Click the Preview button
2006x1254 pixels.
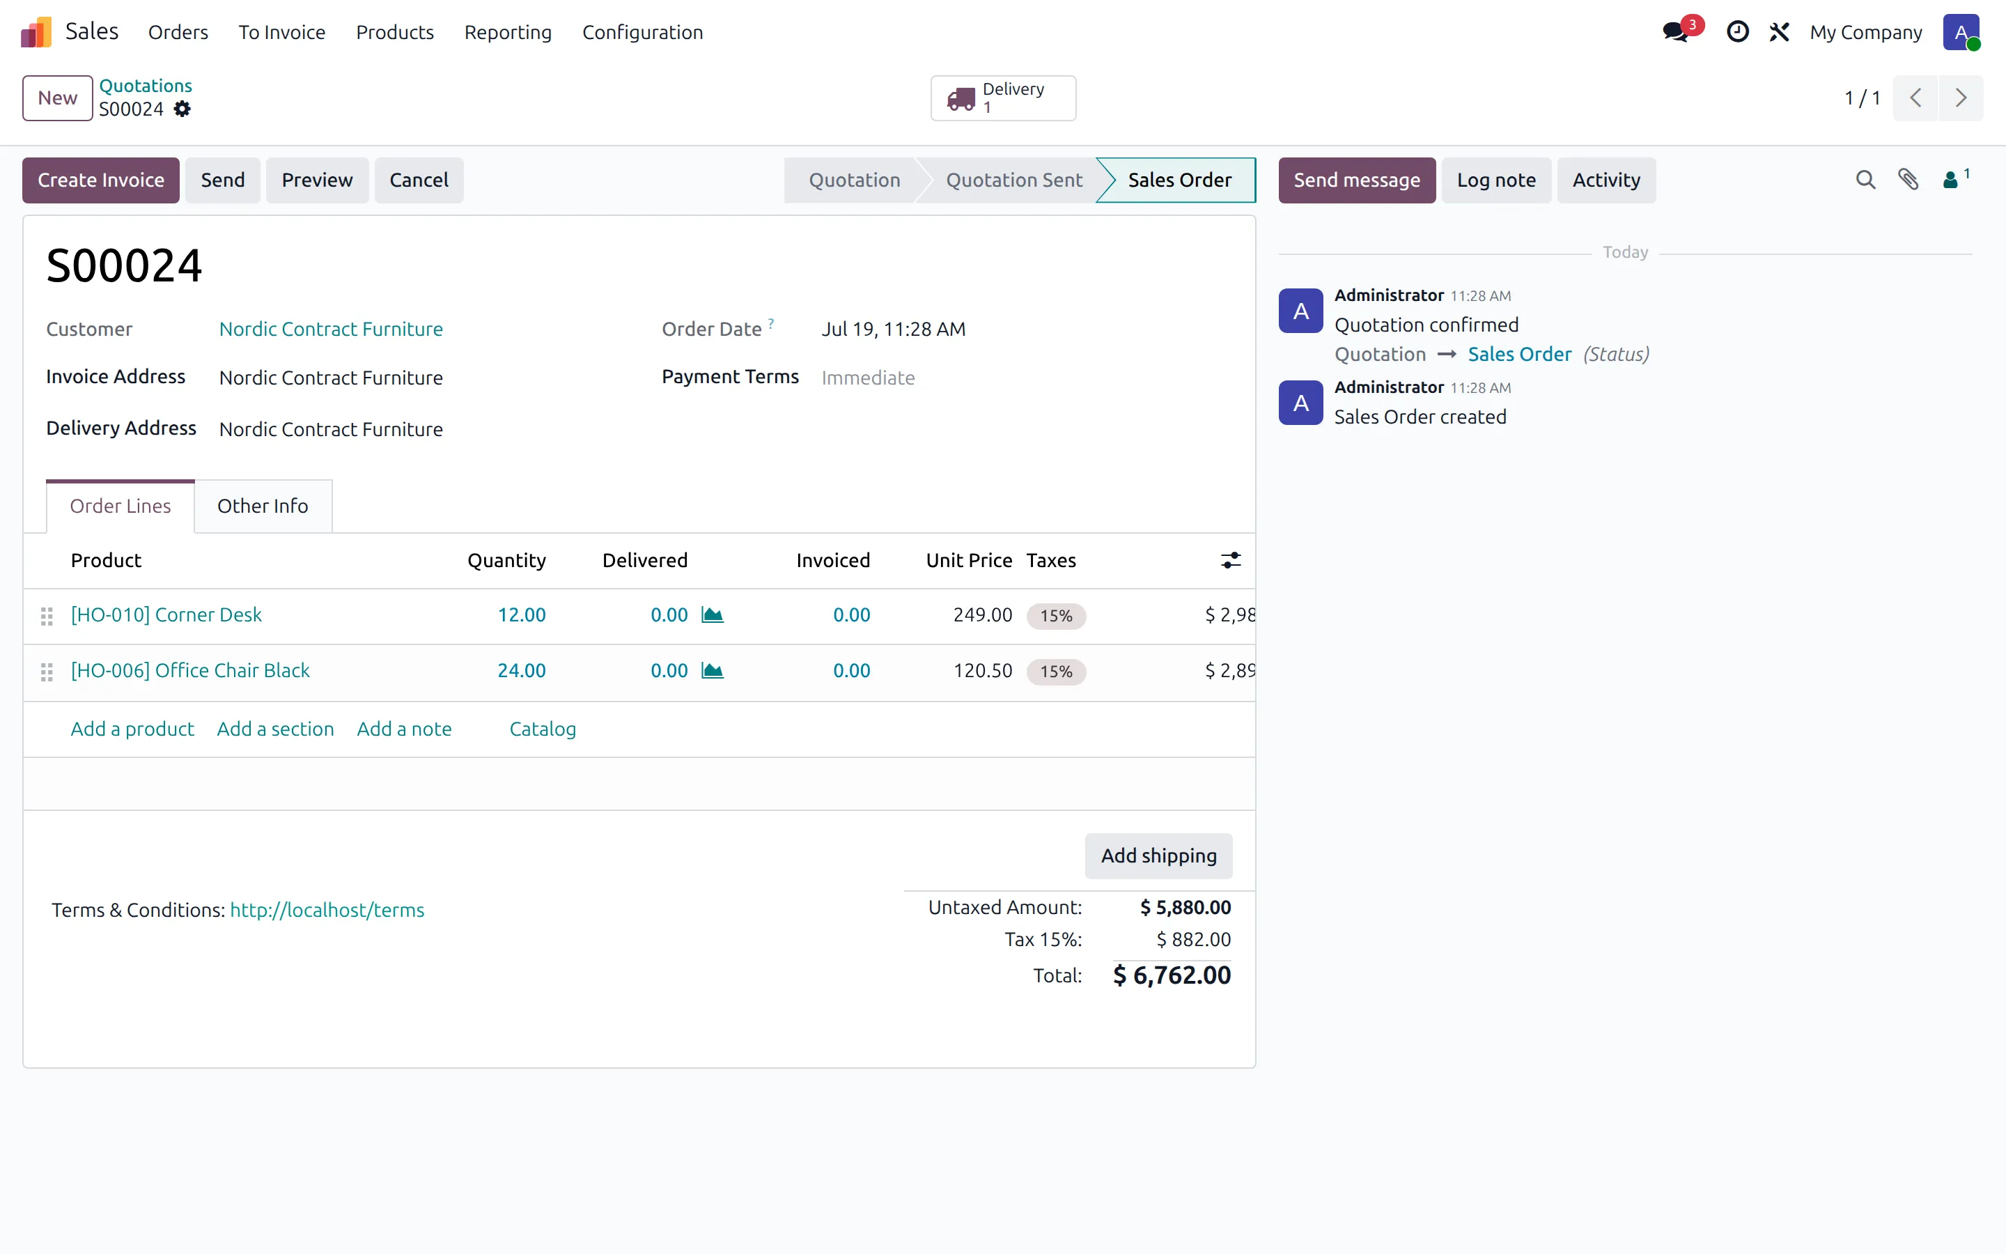point(317,180)
